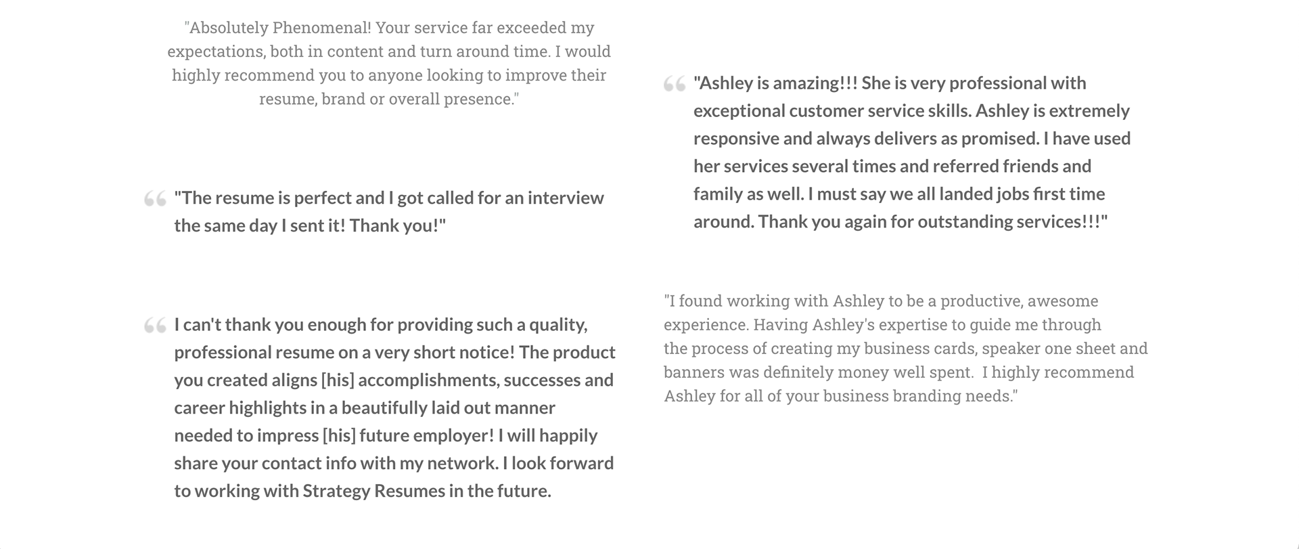Click "resume, brand or overall presence" line
Image resolution: width=1299 pixels, height=549 pixels.
pos(389,99)
